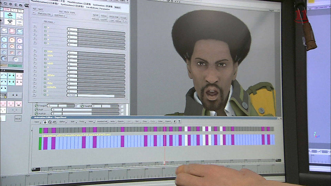This screenshot has width=331, height=186.
Task: Open the View dropdown next to the lock icon
Action: [x=37, y=122]
